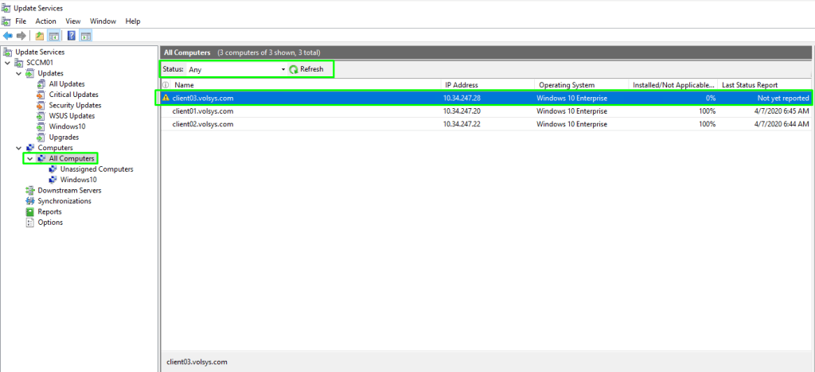This screenshot has width=815, height=372.
Task: Click the Help toolbar icon
Action: pos(72,36)
